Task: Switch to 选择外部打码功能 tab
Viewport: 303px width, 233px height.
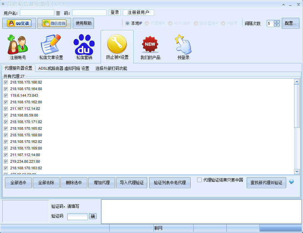Action: pos(111,68)
